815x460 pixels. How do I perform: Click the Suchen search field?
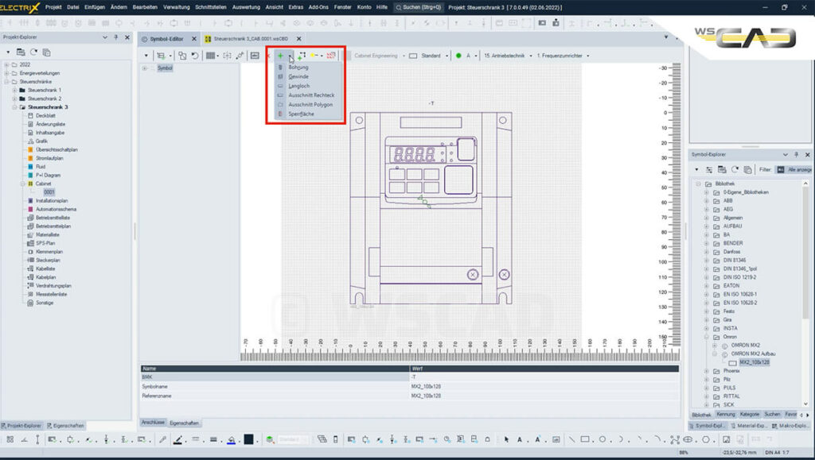pyautogui.click(x=419, y=6)
